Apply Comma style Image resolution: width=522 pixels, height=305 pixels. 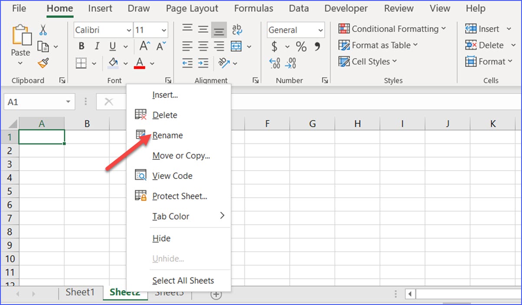click(317, 46)
